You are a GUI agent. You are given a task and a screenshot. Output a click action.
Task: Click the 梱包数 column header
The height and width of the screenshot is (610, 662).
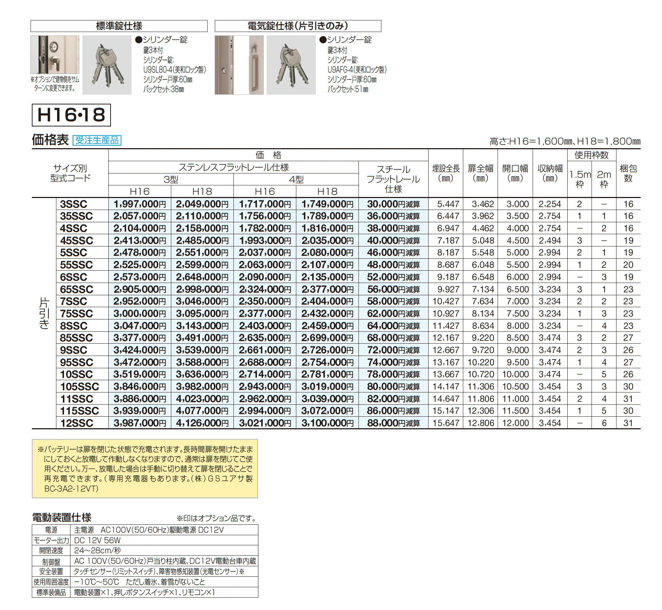click(628, 173)
